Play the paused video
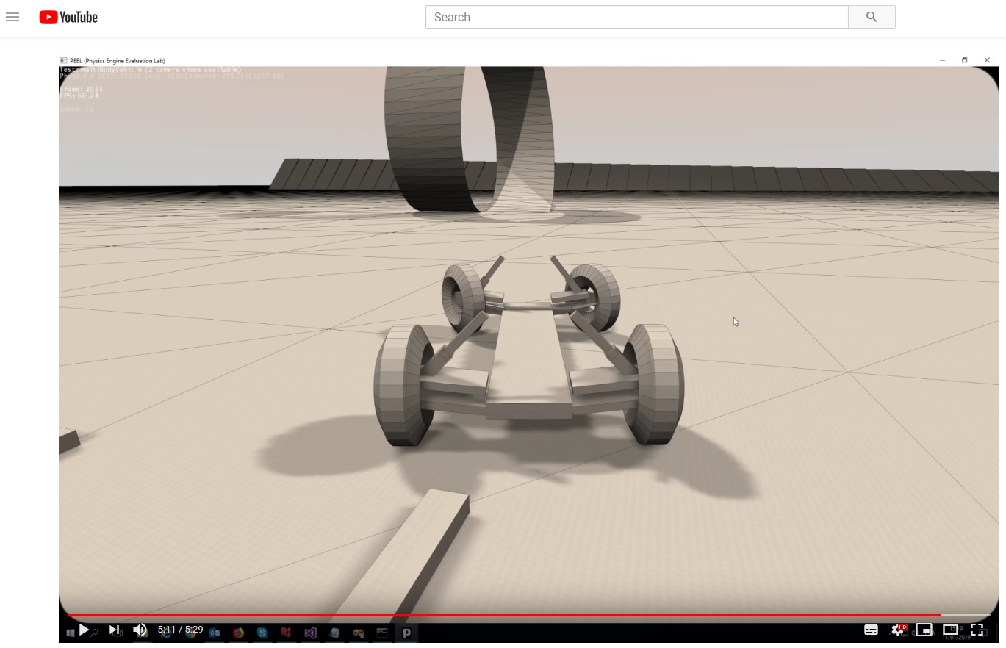 pyautogui.click(x=84, y=630)
